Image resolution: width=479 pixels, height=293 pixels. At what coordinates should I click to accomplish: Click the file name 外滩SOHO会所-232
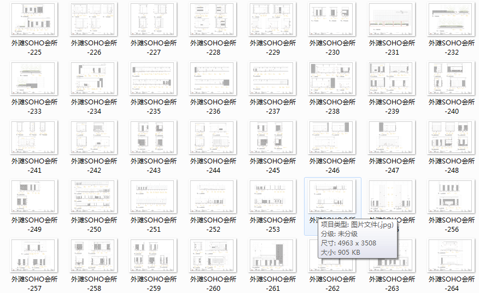452,48
